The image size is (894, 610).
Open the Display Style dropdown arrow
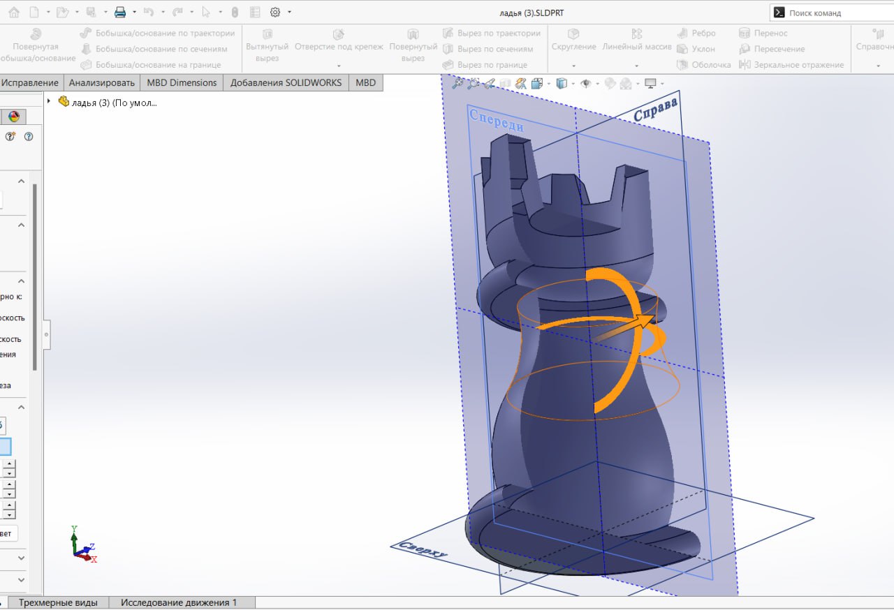point(573,84)
